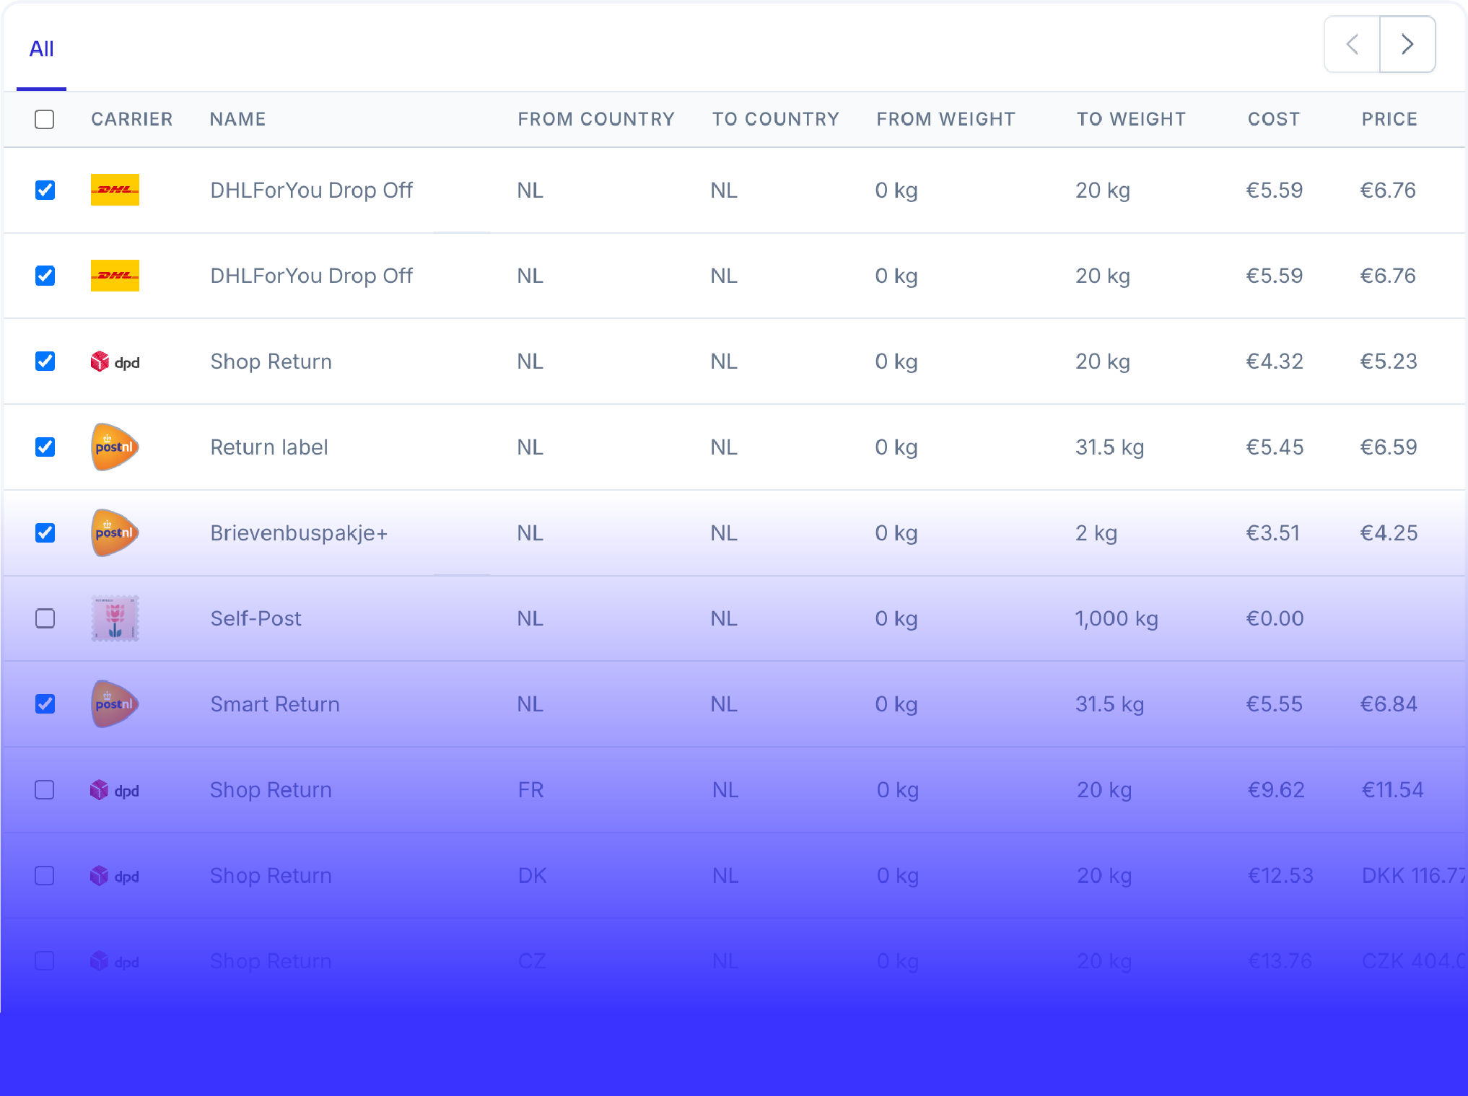Switch to the All tab
The image size is (1468, 1096).
pos(41,49)
